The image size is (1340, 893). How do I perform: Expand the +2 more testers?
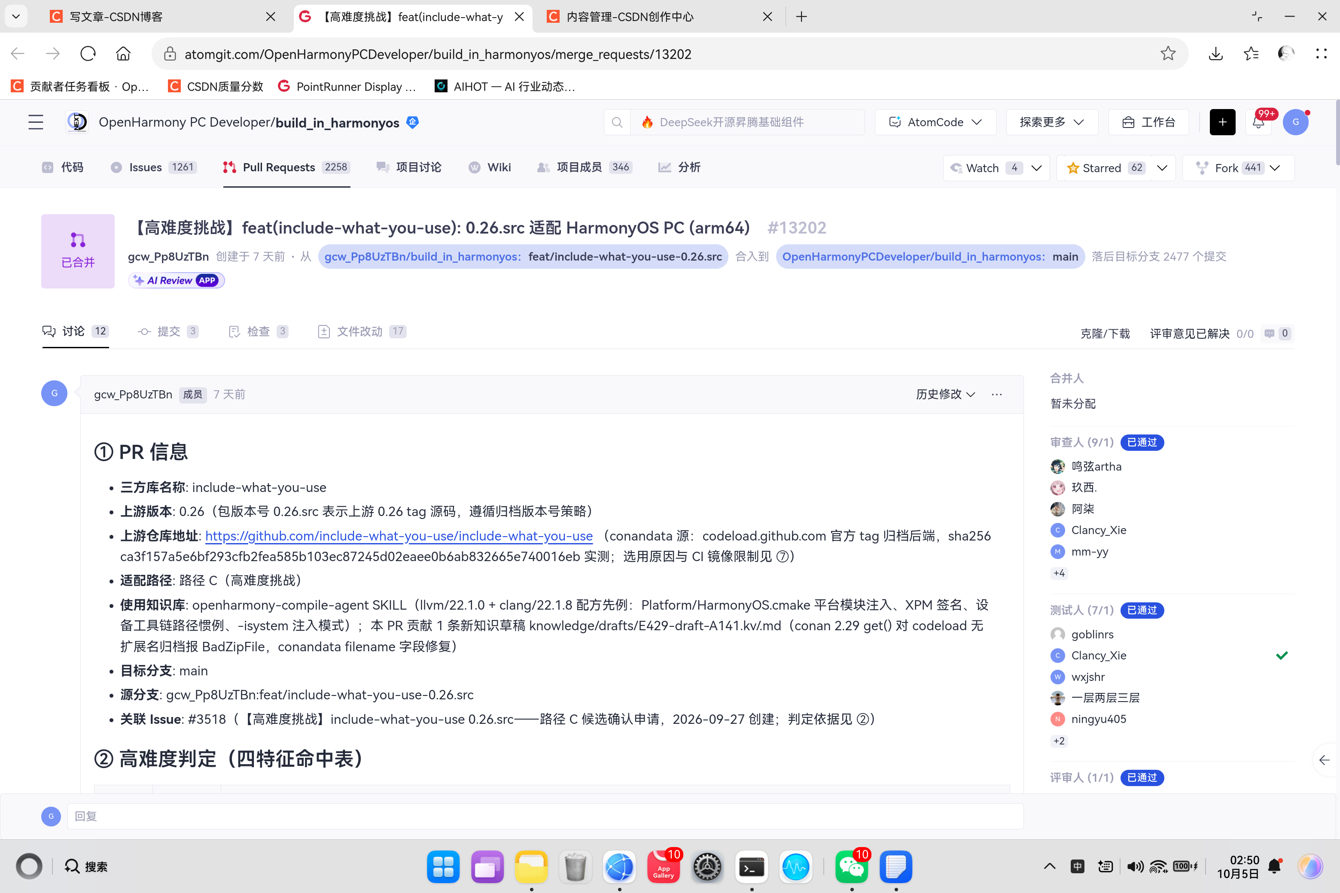[1059, 741]
